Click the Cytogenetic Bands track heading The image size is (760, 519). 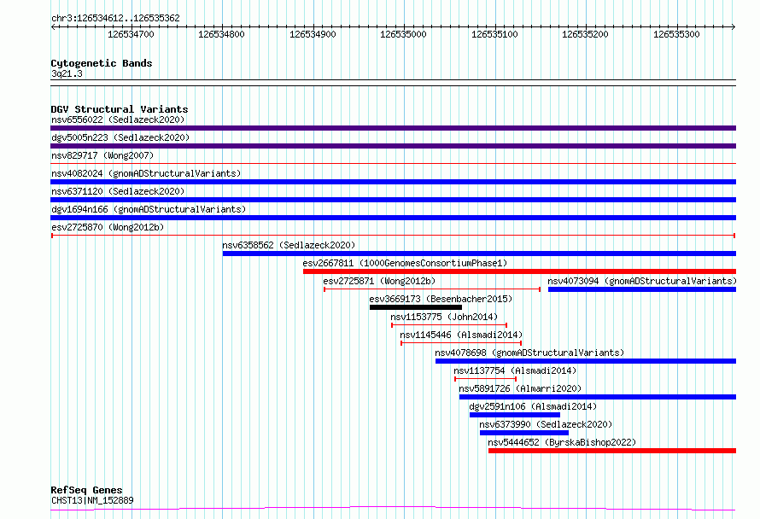coord(102,63)
